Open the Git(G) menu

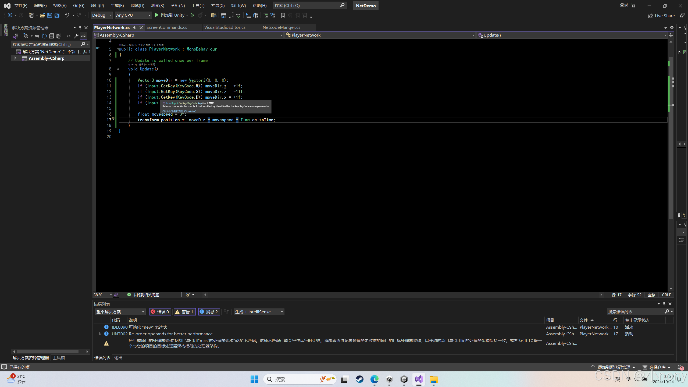[78, 5]
